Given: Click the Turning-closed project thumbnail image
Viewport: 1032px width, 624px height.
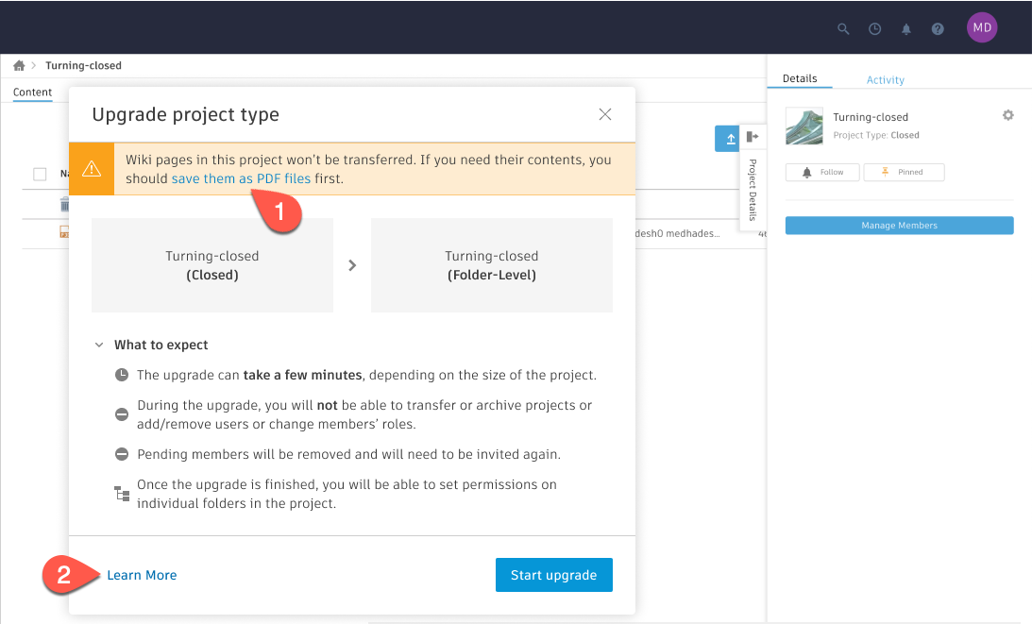Looking at the screenshot, I should (x=804, y=125).
